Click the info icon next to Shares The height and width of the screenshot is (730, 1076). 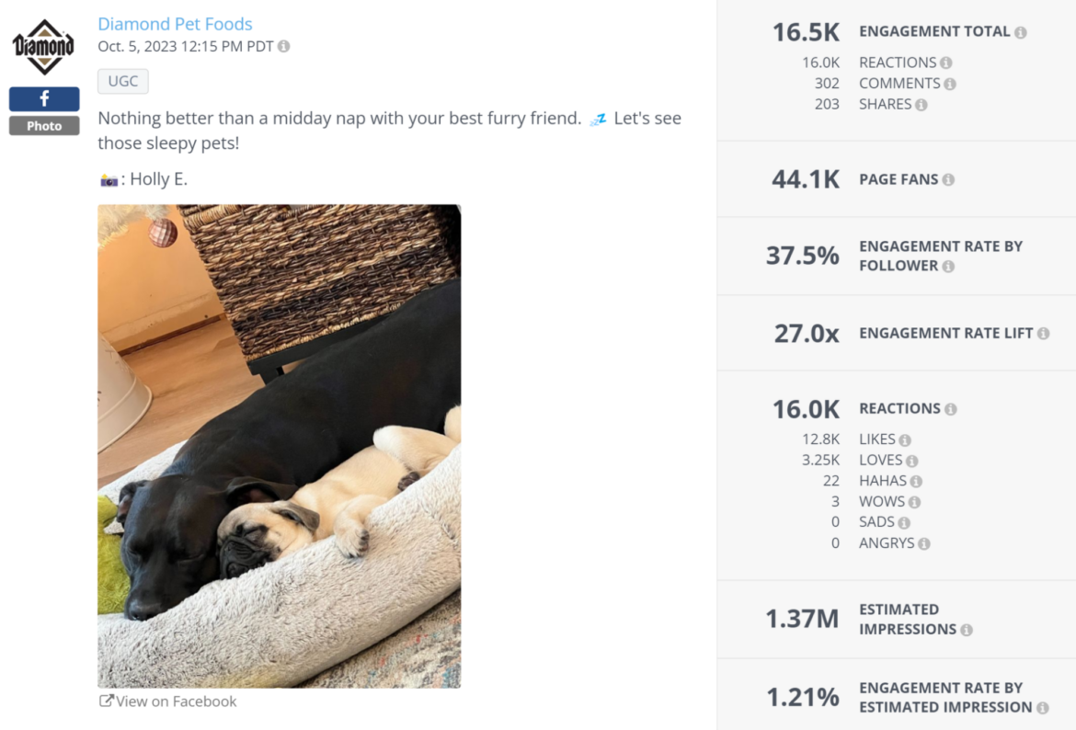click(923, 104)
